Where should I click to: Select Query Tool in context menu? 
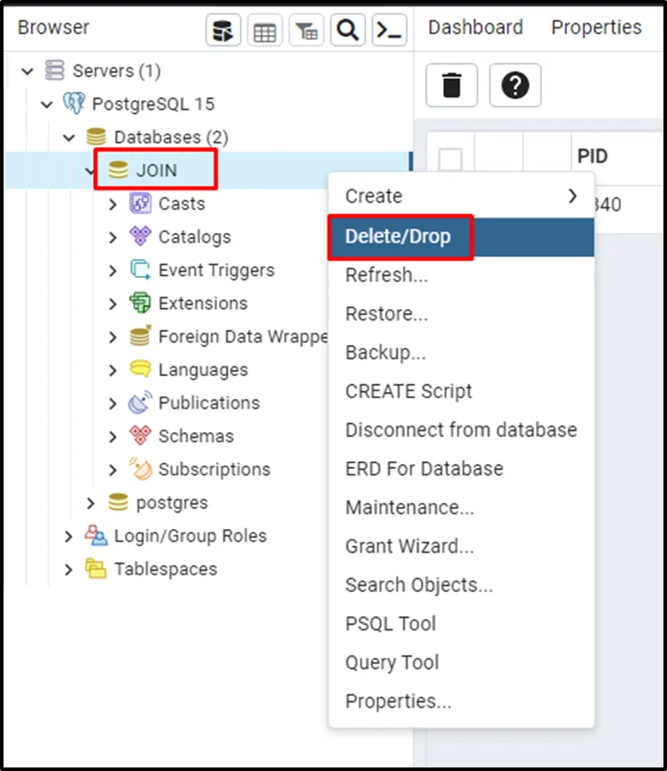tap(392, 662)
